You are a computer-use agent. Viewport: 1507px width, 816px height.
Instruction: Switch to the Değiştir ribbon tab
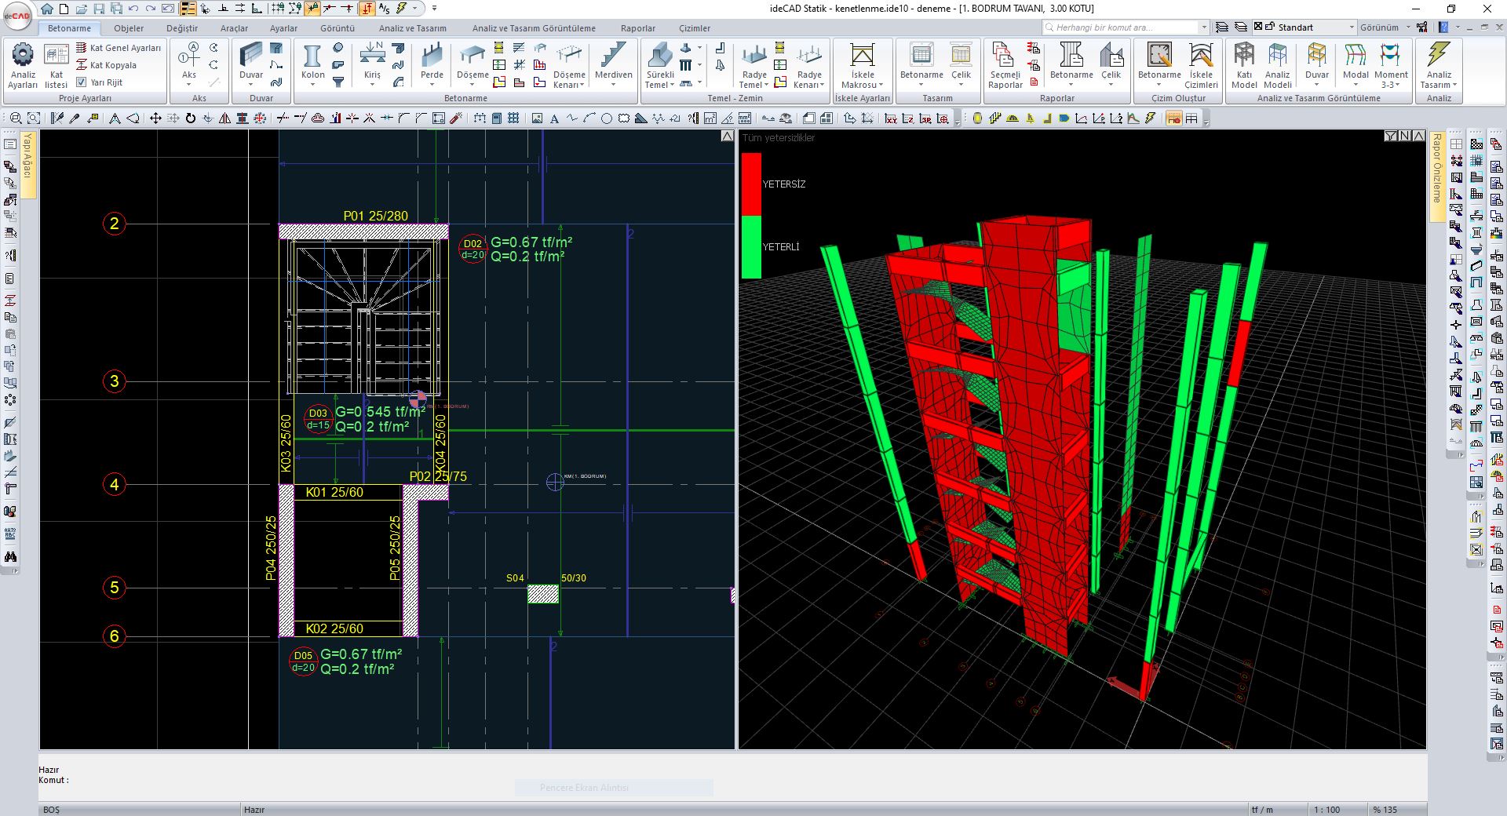[182, 27]
